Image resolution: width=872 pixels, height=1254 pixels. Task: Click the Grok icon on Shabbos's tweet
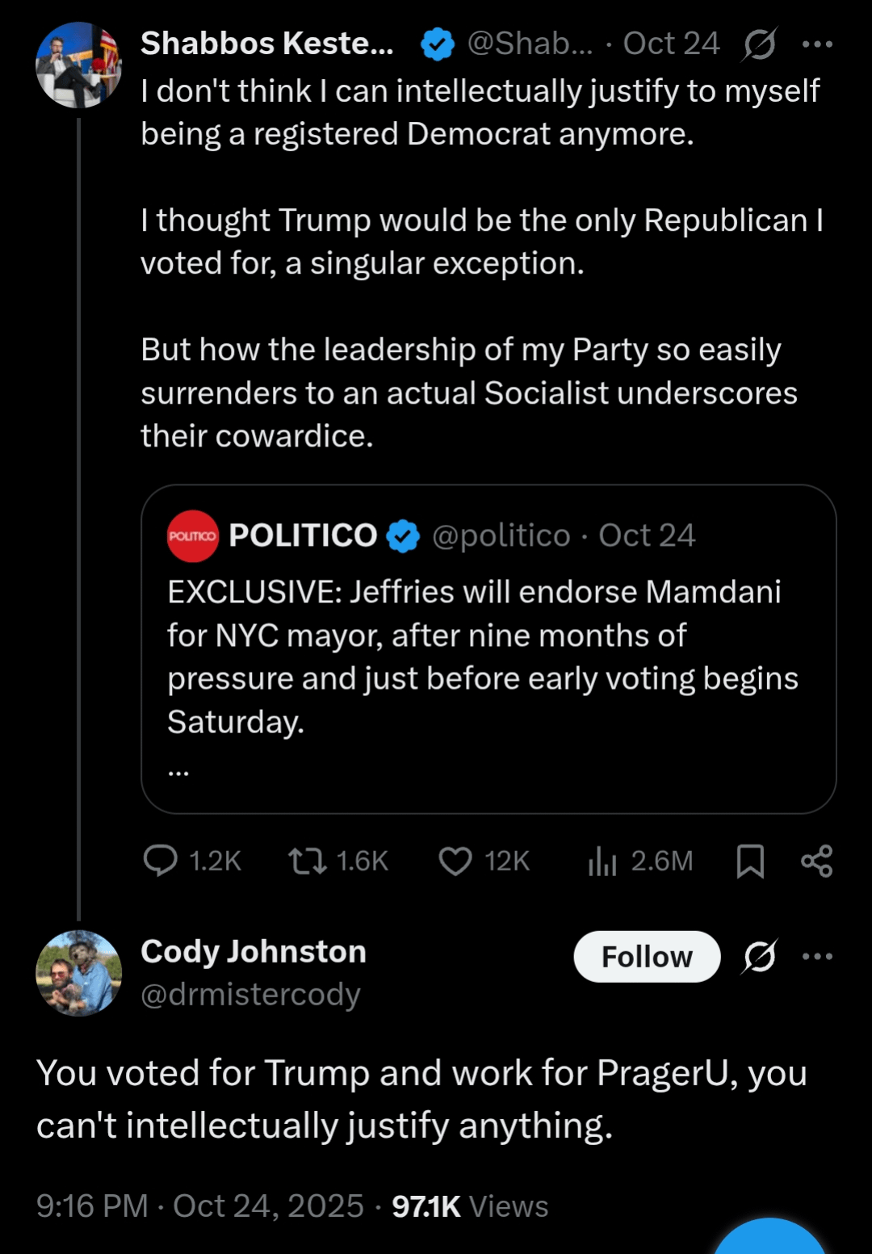click(x=759, y=44)
